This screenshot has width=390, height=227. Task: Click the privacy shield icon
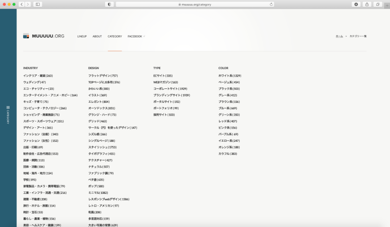tap(109, 4)
